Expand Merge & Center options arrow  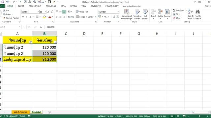point(95,17)
